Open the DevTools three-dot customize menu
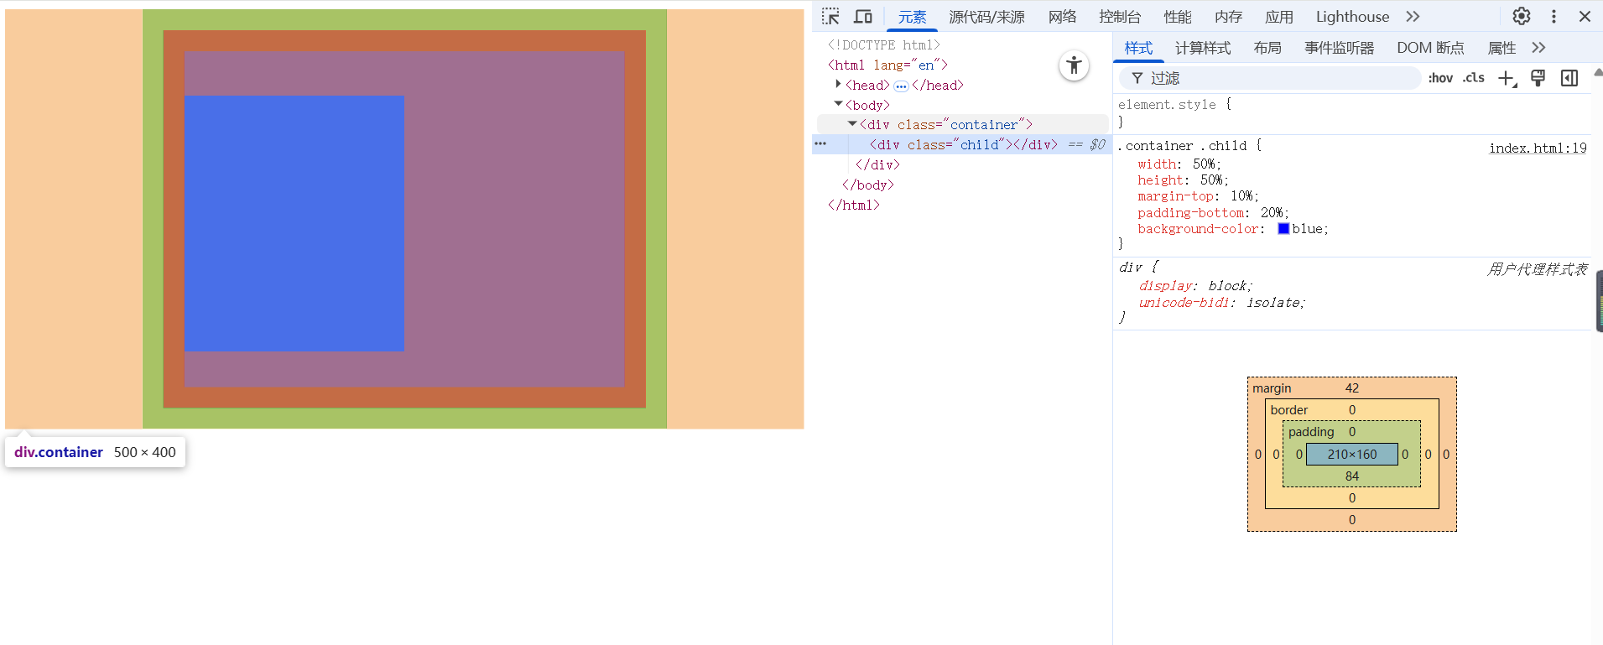This screenshot has width=1603, height=645. tap(1554, 16)
